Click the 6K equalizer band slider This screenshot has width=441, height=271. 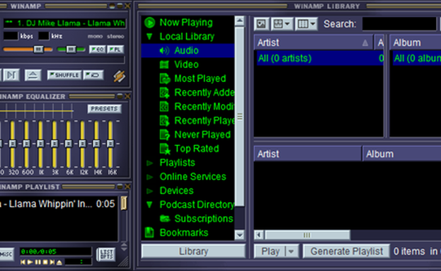point(68,144)
